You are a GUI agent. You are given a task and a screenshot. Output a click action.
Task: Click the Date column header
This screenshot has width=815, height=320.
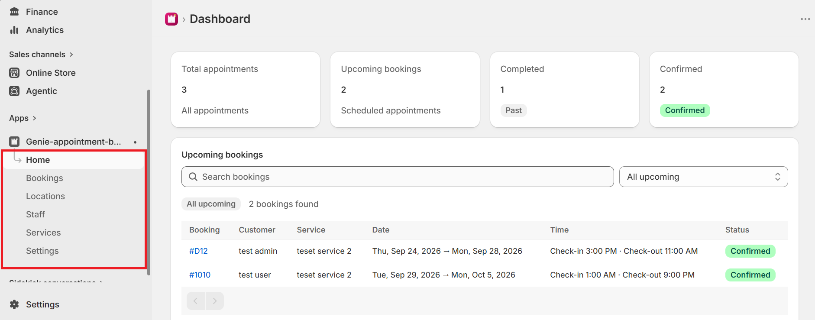click(381, 230)
